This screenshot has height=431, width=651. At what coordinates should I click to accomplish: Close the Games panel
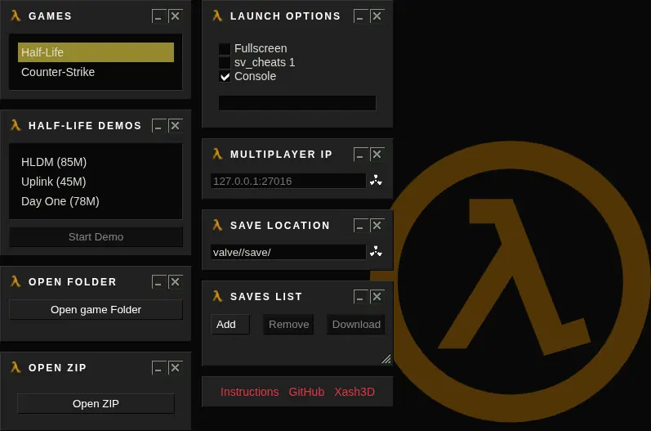click(176, 16)
